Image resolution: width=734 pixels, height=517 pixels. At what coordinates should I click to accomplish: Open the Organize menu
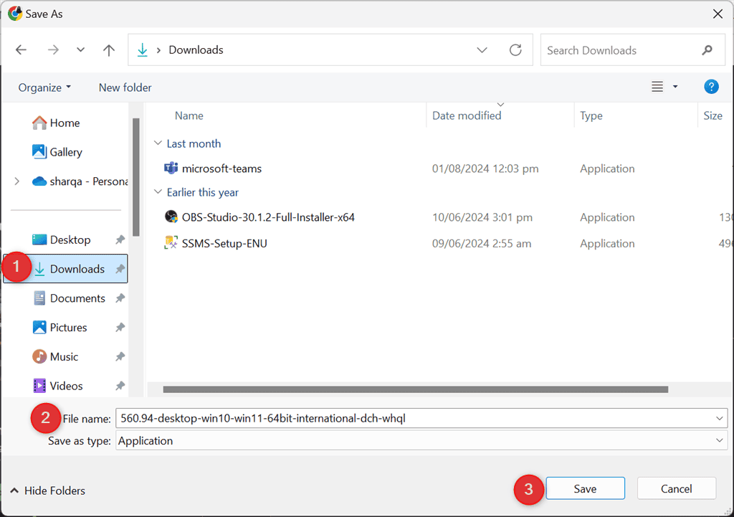point(44,87)
